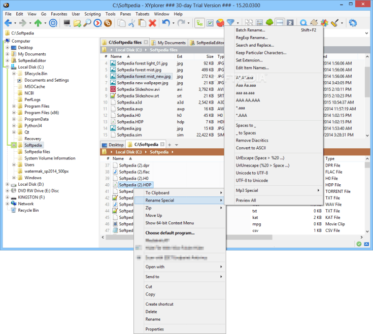
Task: Open Configuration with the blue gear icon
Action: coord(353,23)
